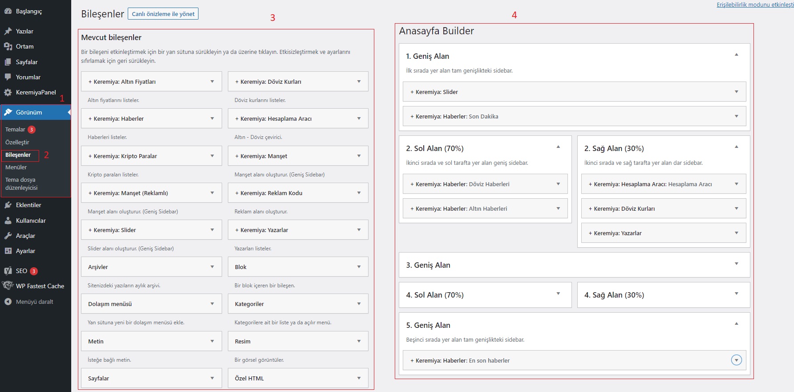The height and width of the screenshot is (392, 794).
Task: Open the Temalar submenu item
Action: 15,129
